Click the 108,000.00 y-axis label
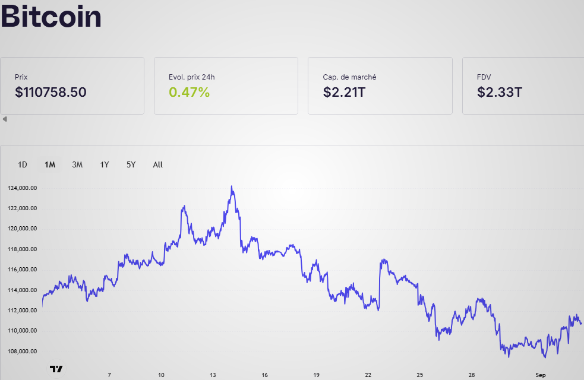This screenshot has width=584, height=380. pyautogui.click(x=23, y=351)
